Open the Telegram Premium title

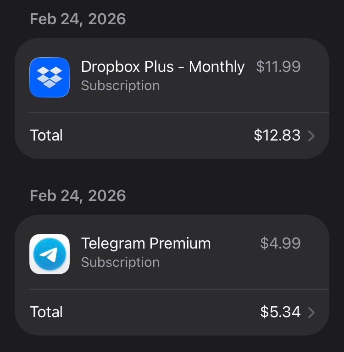point(146,244)
